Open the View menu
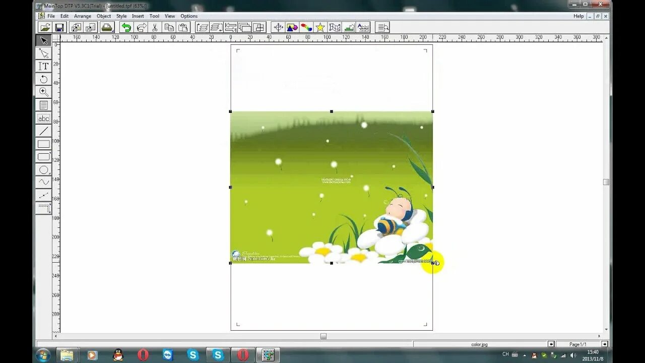This screenshot has height=363, width=645. pos(170,16)
